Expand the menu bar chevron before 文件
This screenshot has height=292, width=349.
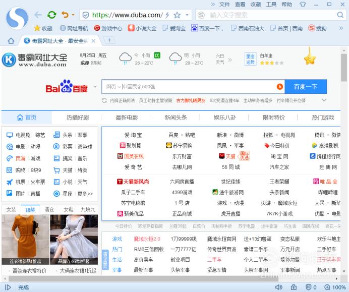pos(213,5)
